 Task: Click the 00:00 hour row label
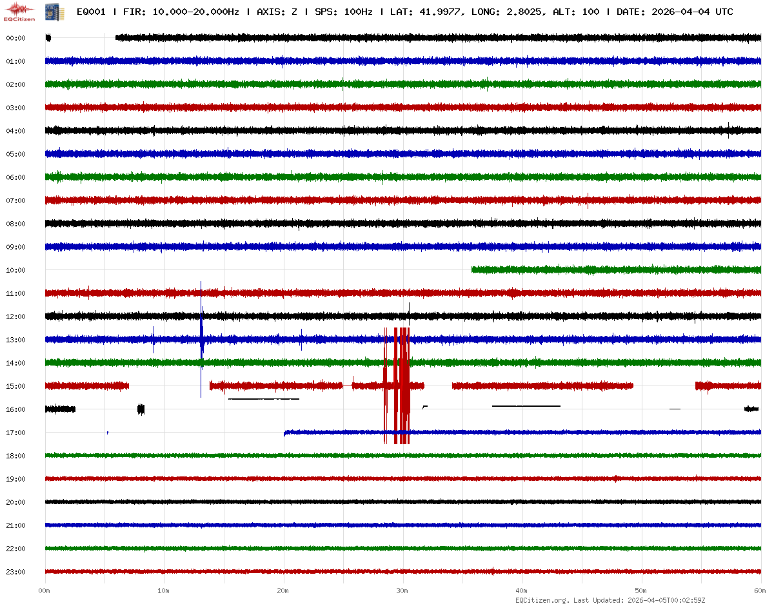[15, 38]
